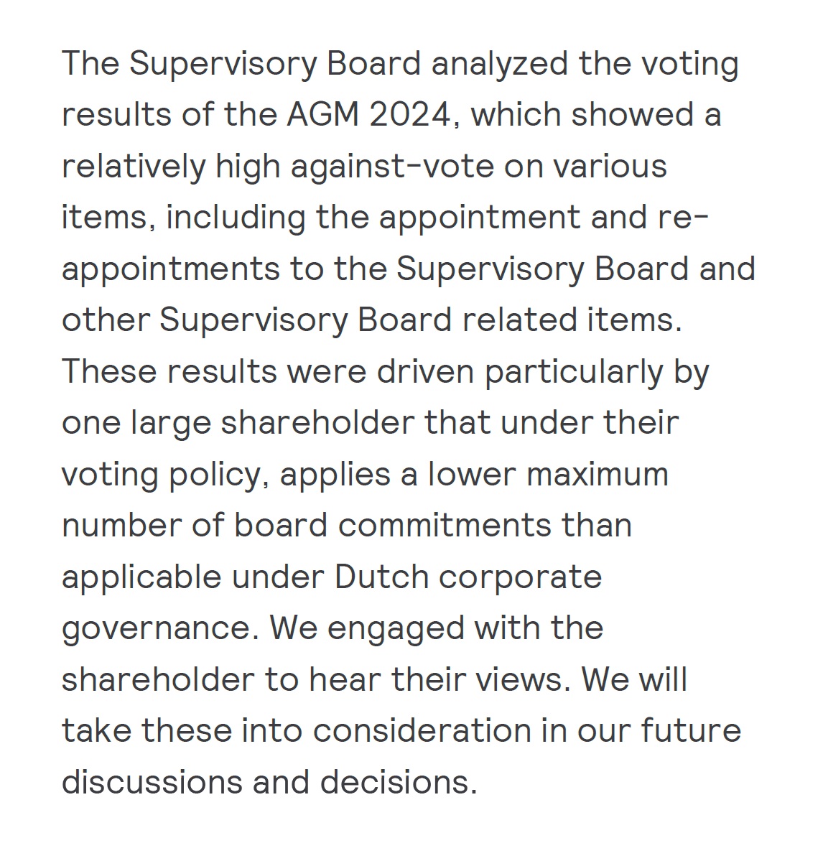Image resolution: width=823 pixels, height=861 pixels.
Task: Click the final word "decisions"
Action: click(x=395, y=783)
